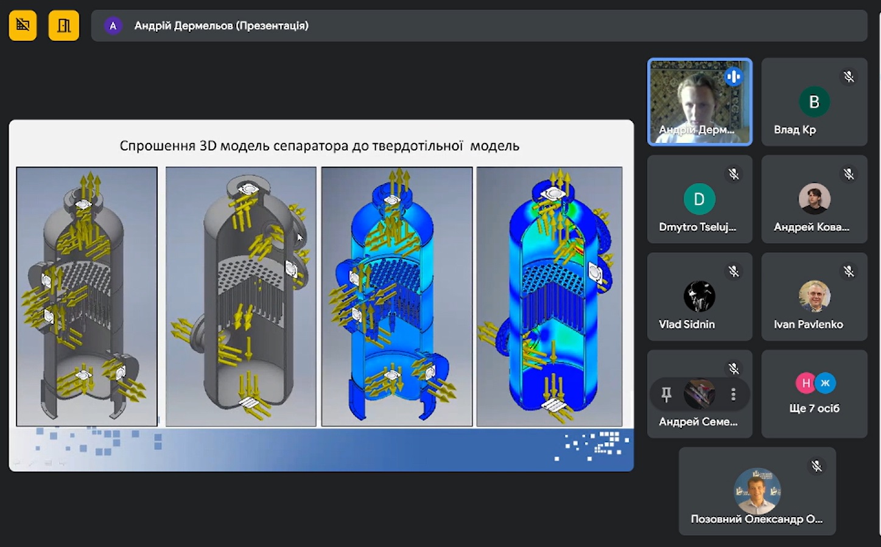Click the third blue stress-analysis separator image
This screenshot has height=547, width=881.
397,296
